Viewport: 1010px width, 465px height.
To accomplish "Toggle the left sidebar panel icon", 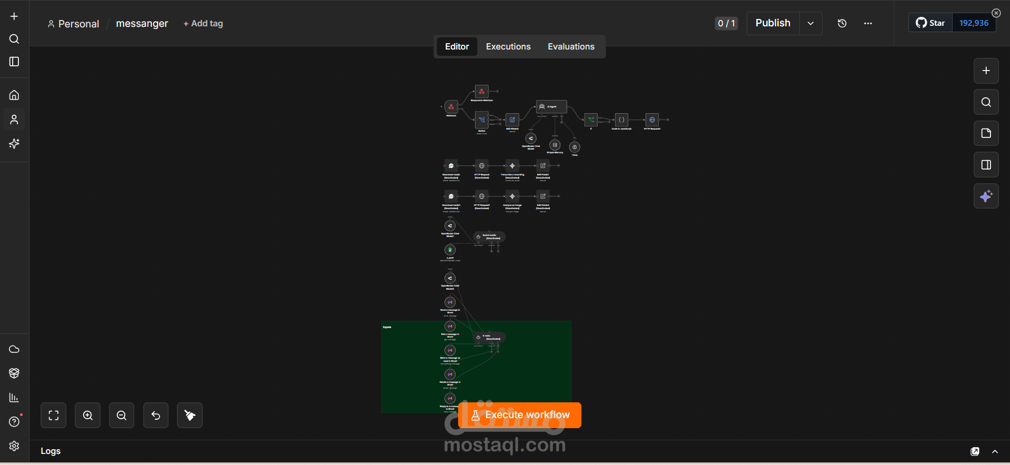I will point(14,62).
